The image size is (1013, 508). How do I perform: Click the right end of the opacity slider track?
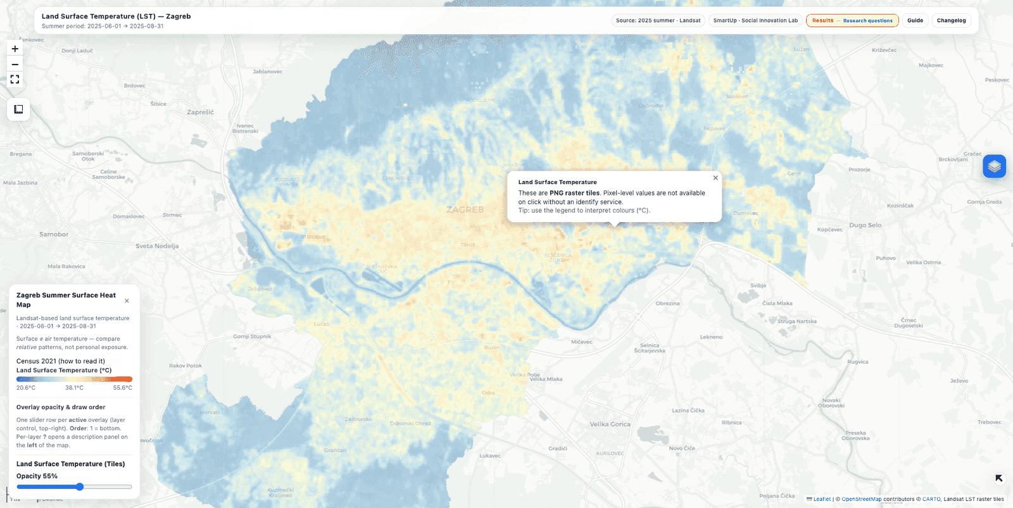point(130,486)
